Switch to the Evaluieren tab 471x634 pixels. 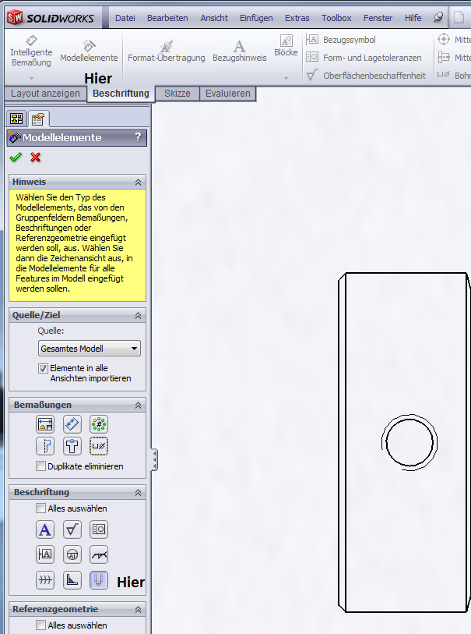coord(227,94)
